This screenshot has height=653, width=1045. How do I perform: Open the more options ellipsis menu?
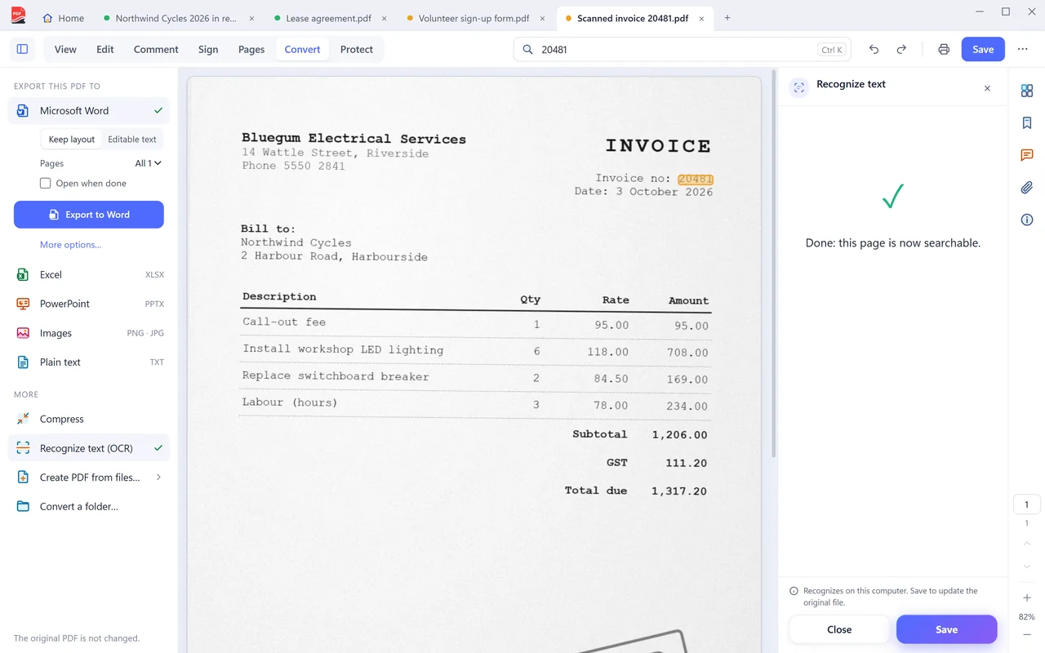click(1022, 49)
